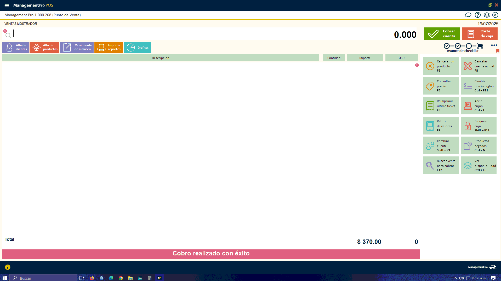Click the 0.000 amount display

tap(405, 34)
